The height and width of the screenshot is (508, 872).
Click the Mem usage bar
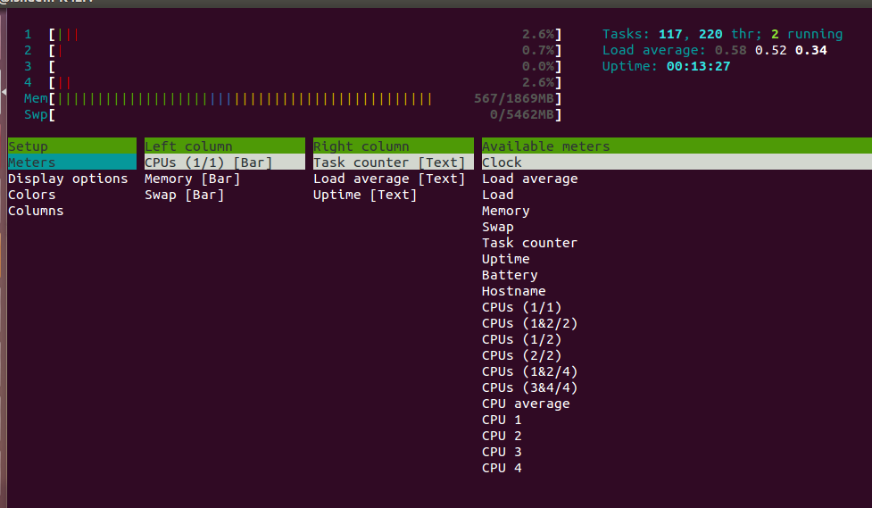tap(304, 99)
